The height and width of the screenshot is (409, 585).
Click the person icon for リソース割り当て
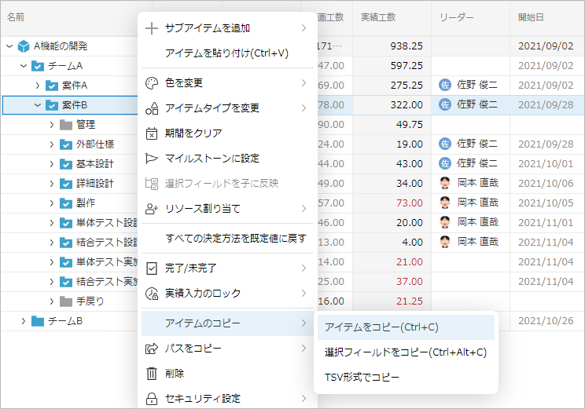click(x=153, y=209)
